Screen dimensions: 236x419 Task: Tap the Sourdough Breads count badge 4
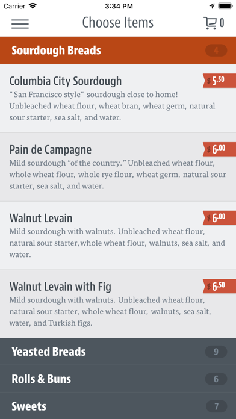216,51
